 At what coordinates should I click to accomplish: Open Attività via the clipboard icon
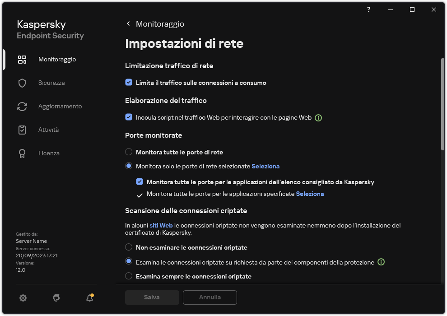tap(22, 130)
